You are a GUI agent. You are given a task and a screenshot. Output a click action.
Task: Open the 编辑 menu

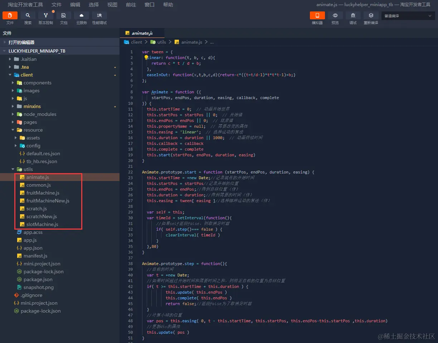coord(75,5)
